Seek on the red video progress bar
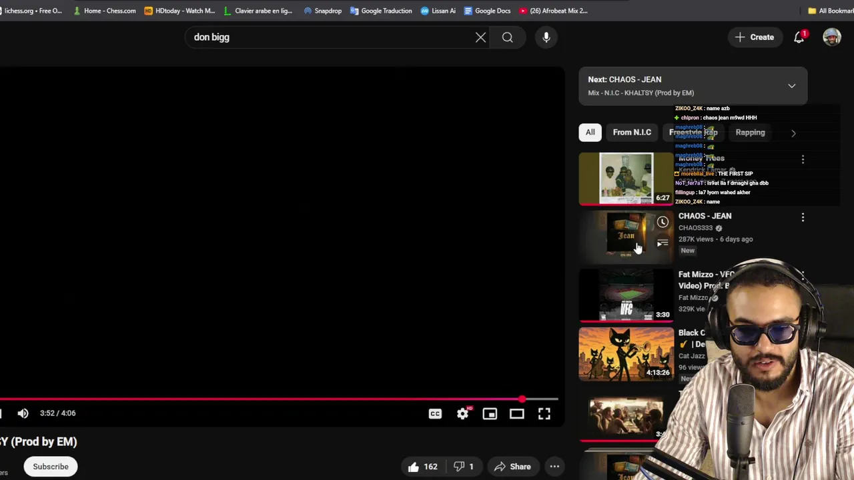 [x=279, y=399]
